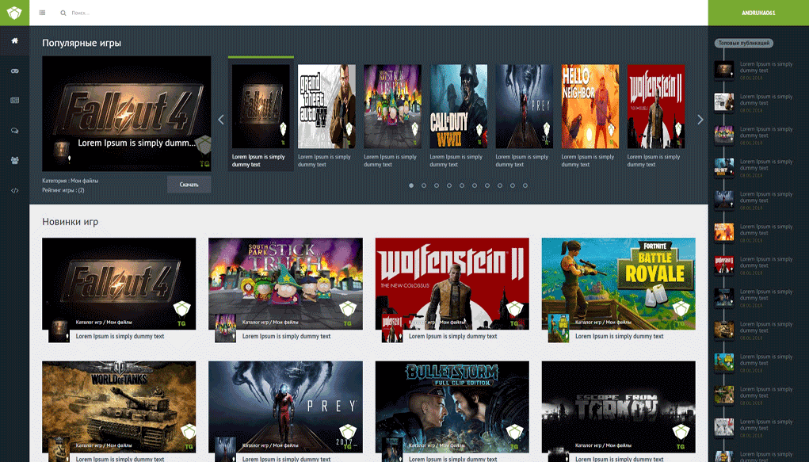Image resolution: width=809 pixels, height=462 pixels.
Task: Open Fallout 4 card under Новинки игр
Action: (x=119, y=284)
